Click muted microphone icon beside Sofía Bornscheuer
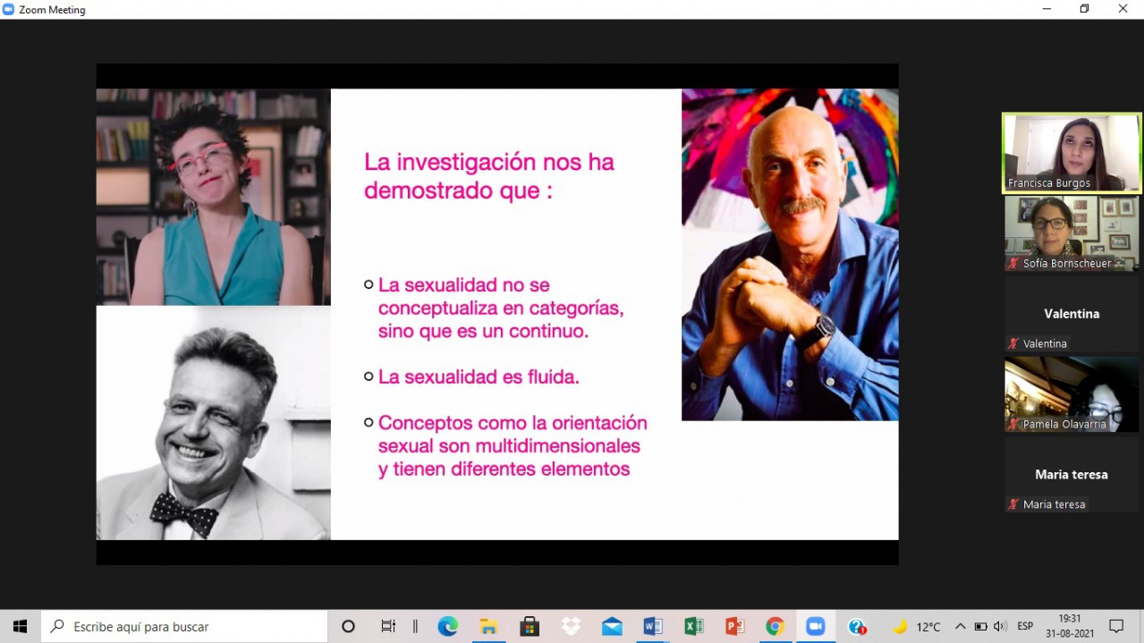This screenshot has height=643, width=1144. point(1013,263)
